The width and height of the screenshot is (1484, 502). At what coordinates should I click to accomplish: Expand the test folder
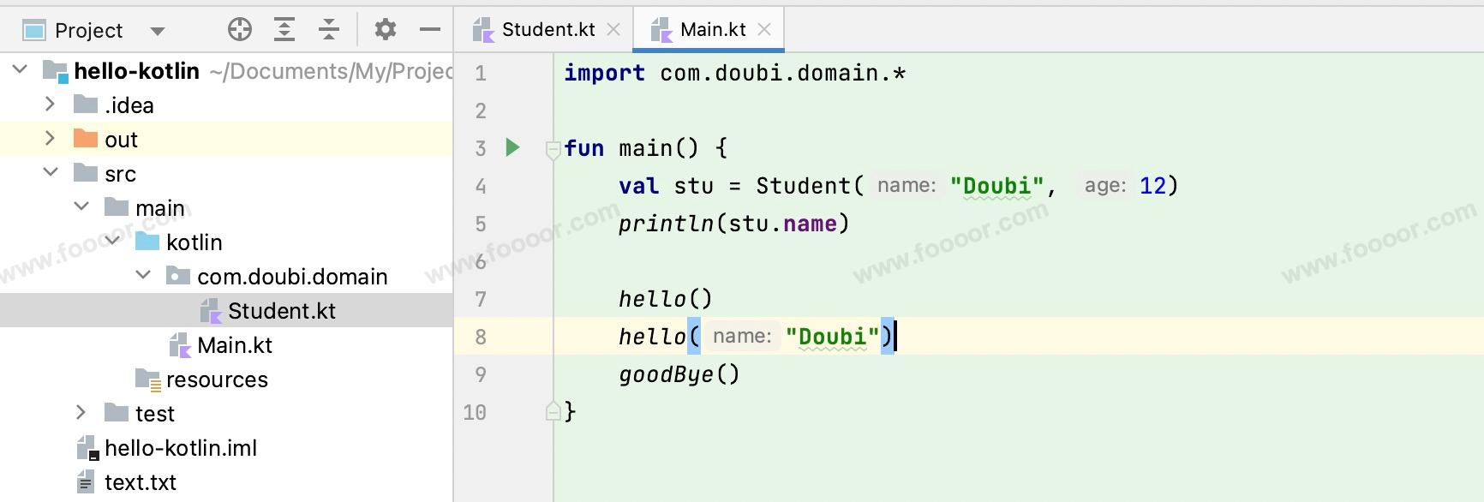(x=81, y=413)
